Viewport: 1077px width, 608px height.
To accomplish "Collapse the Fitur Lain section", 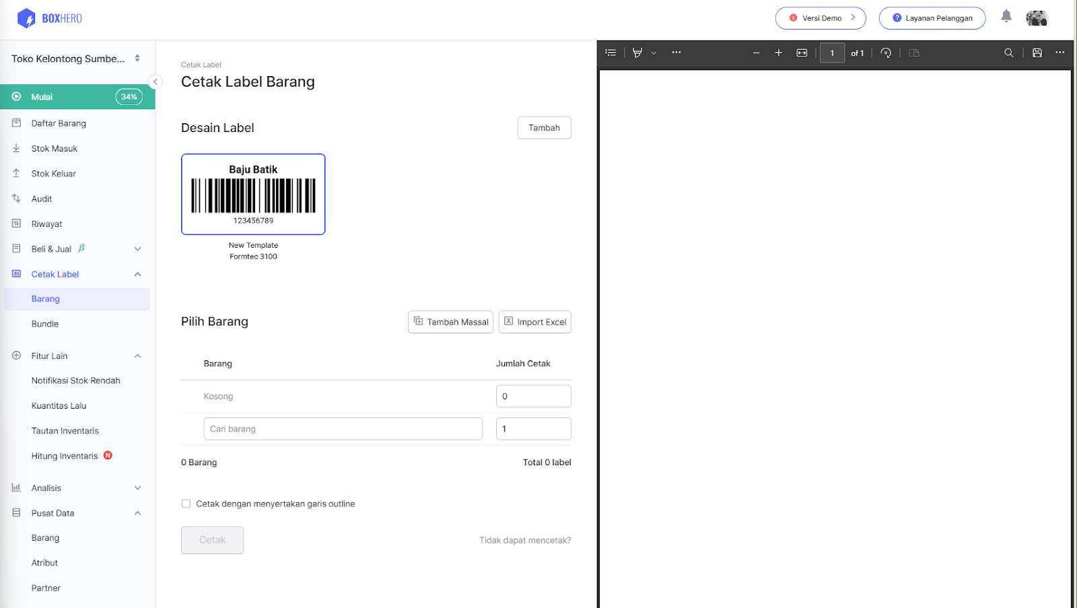I will point(77,356).
